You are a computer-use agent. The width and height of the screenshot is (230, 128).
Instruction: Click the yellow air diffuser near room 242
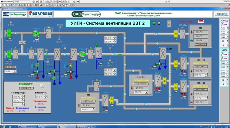click(175, 34)
